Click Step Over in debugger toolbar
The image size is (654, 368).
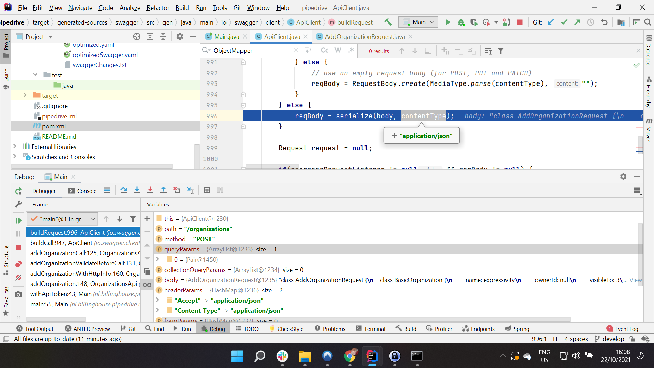click(123, 190)
